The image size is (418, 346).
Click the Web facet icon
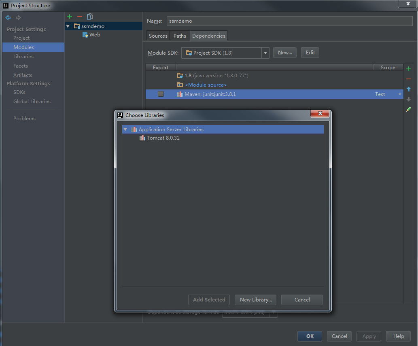coord(85,35)
